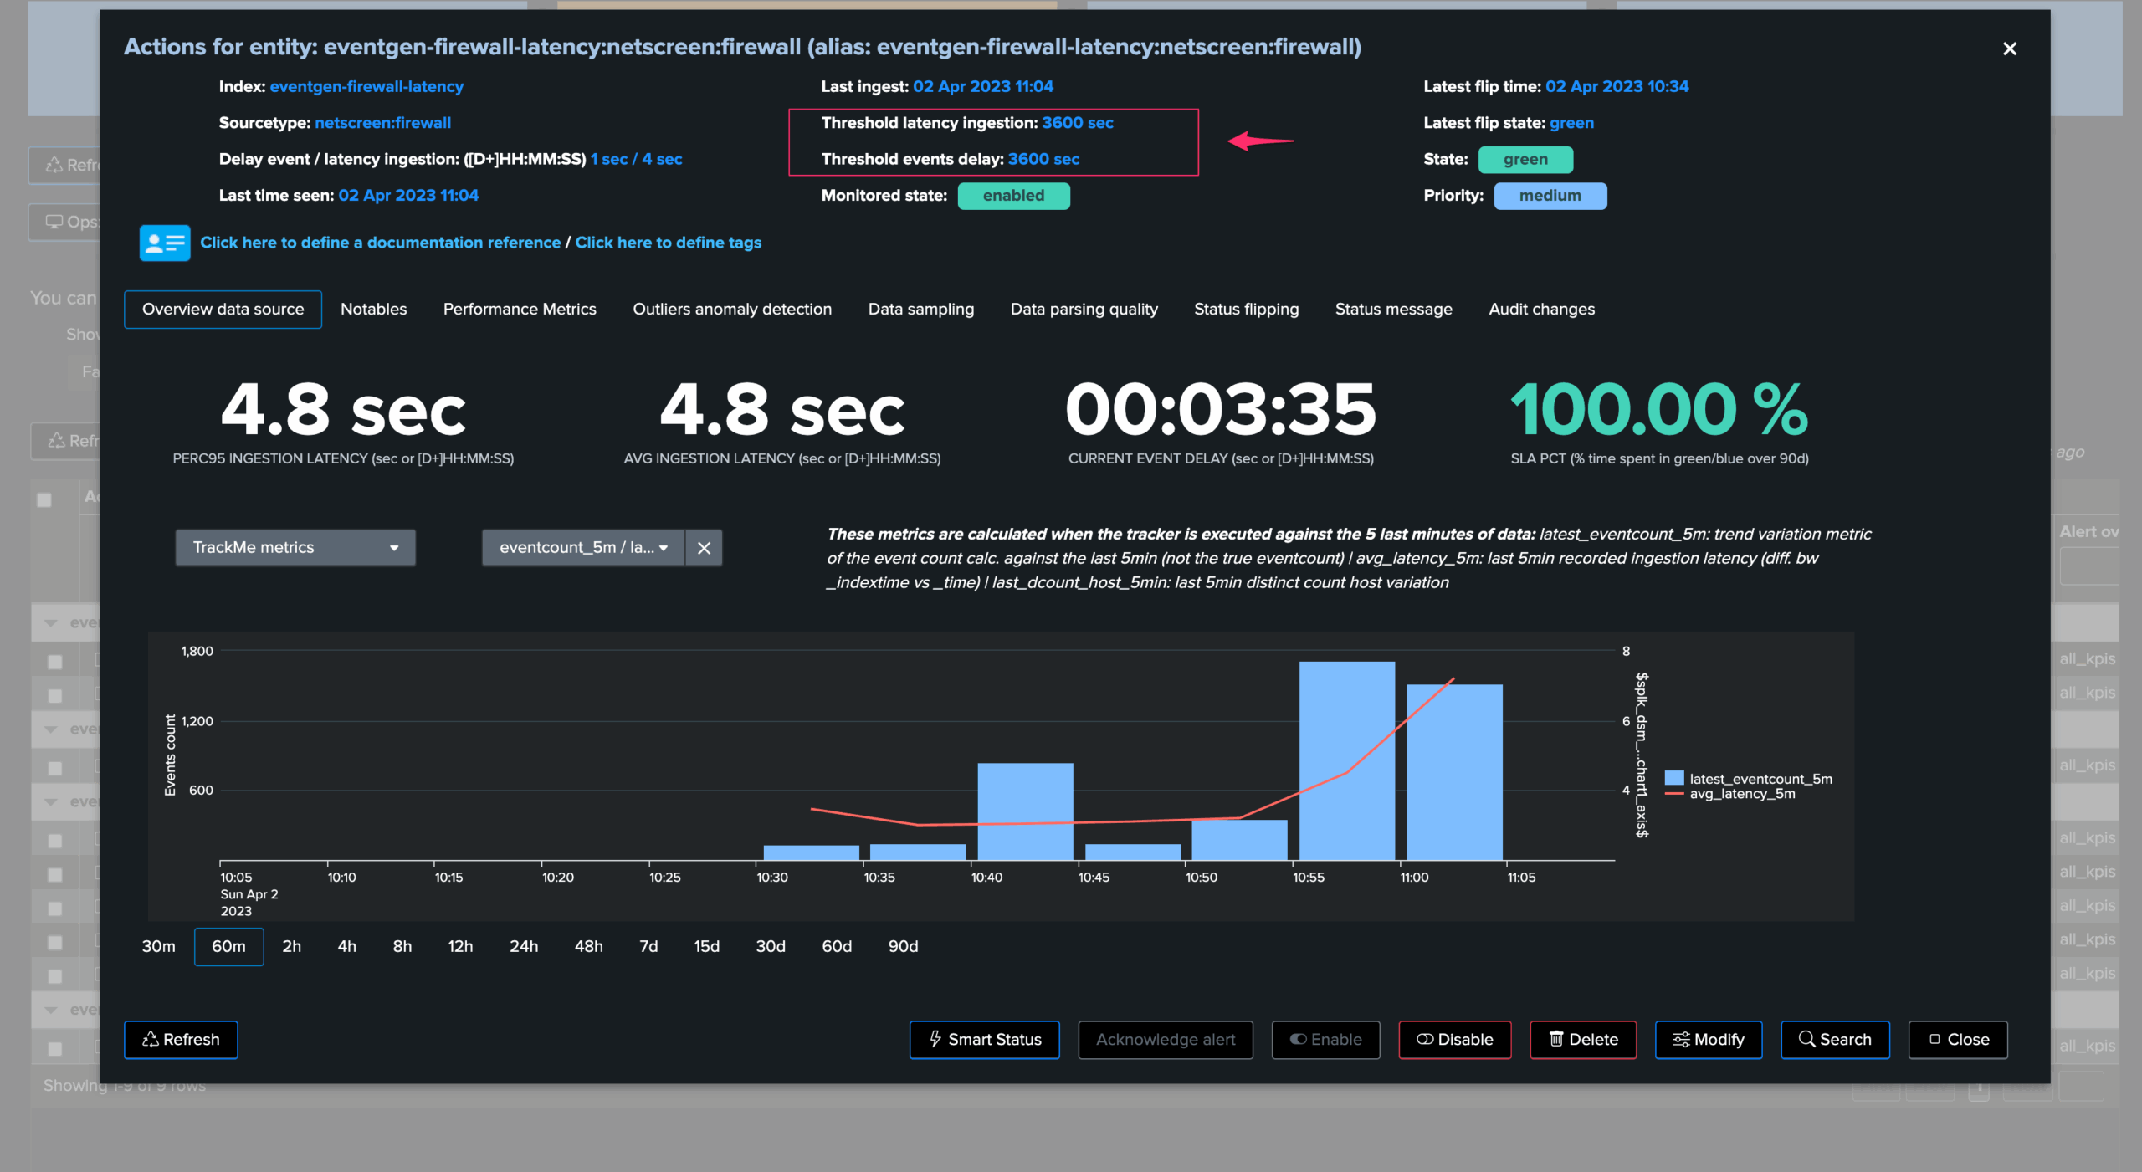
Task: Open the eventgen-firewall-latency index link
Action: 367,86
